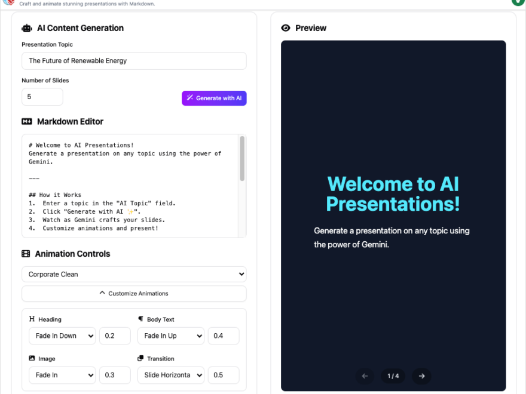526x394 pixels.
Task: Click the app logo in the top-left corner
Action: point(8,4)
